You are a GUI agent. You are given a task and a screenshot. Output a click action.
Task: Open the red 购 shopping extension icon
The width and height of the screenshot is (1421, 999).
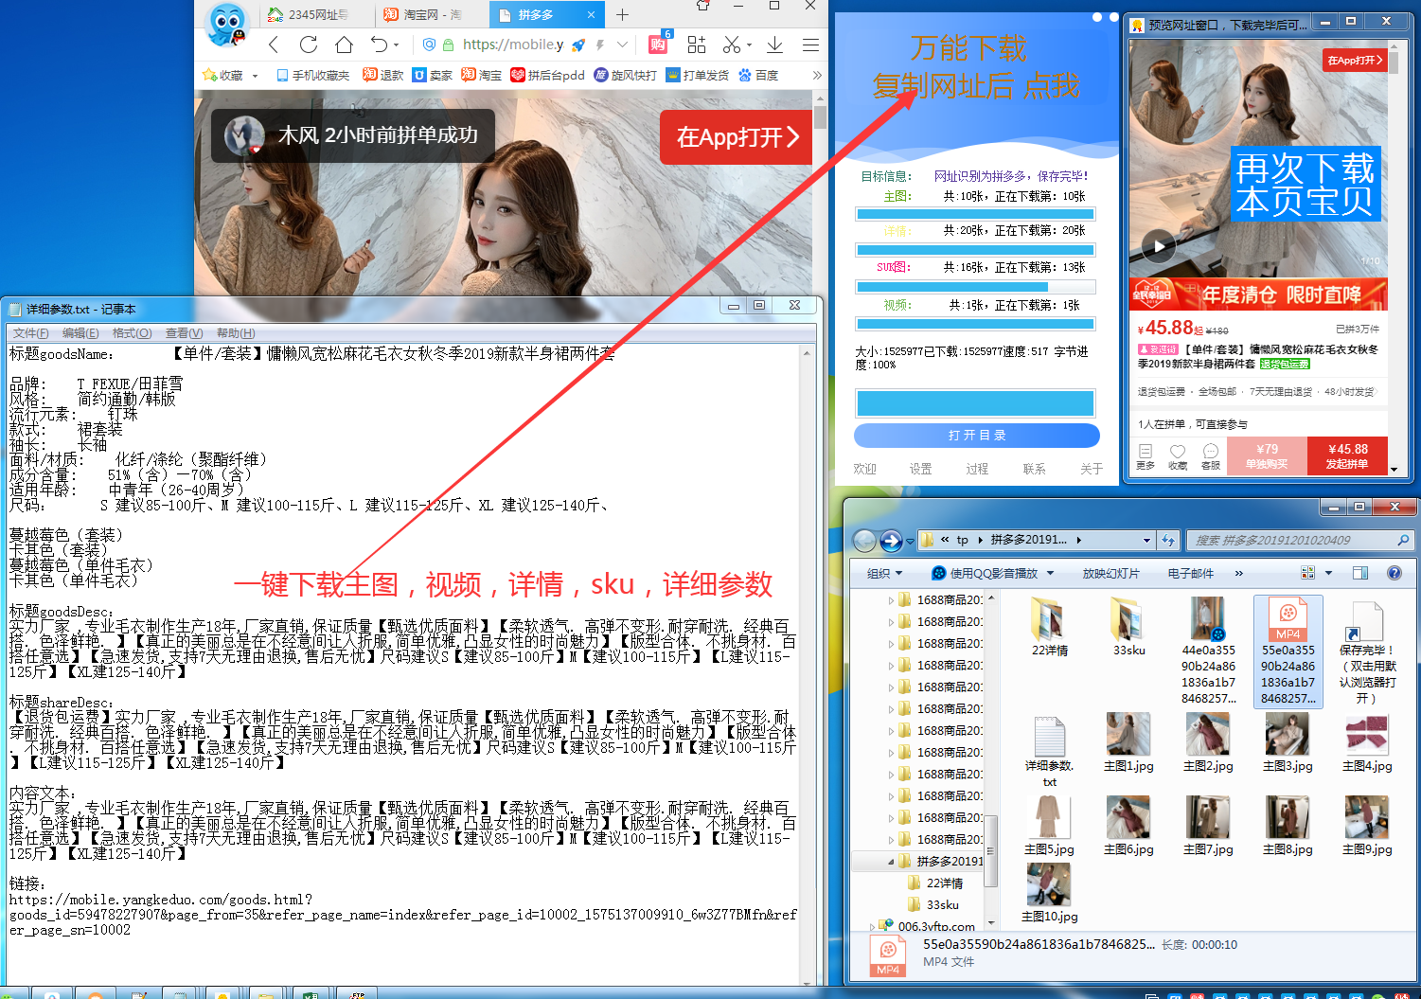658,44
